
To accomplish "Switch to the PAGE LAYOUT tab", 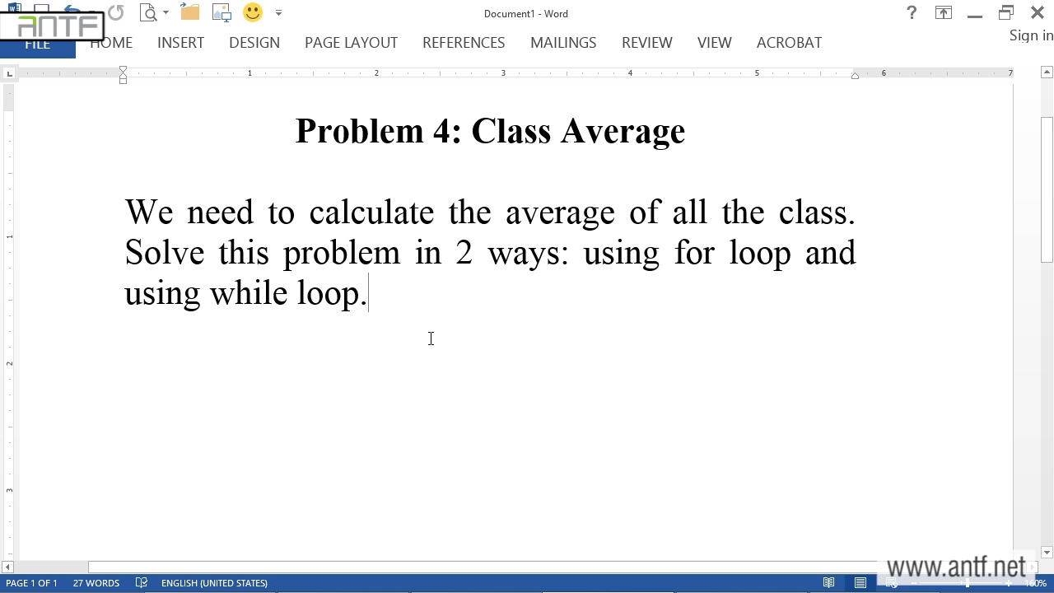I will click(351, 43).
